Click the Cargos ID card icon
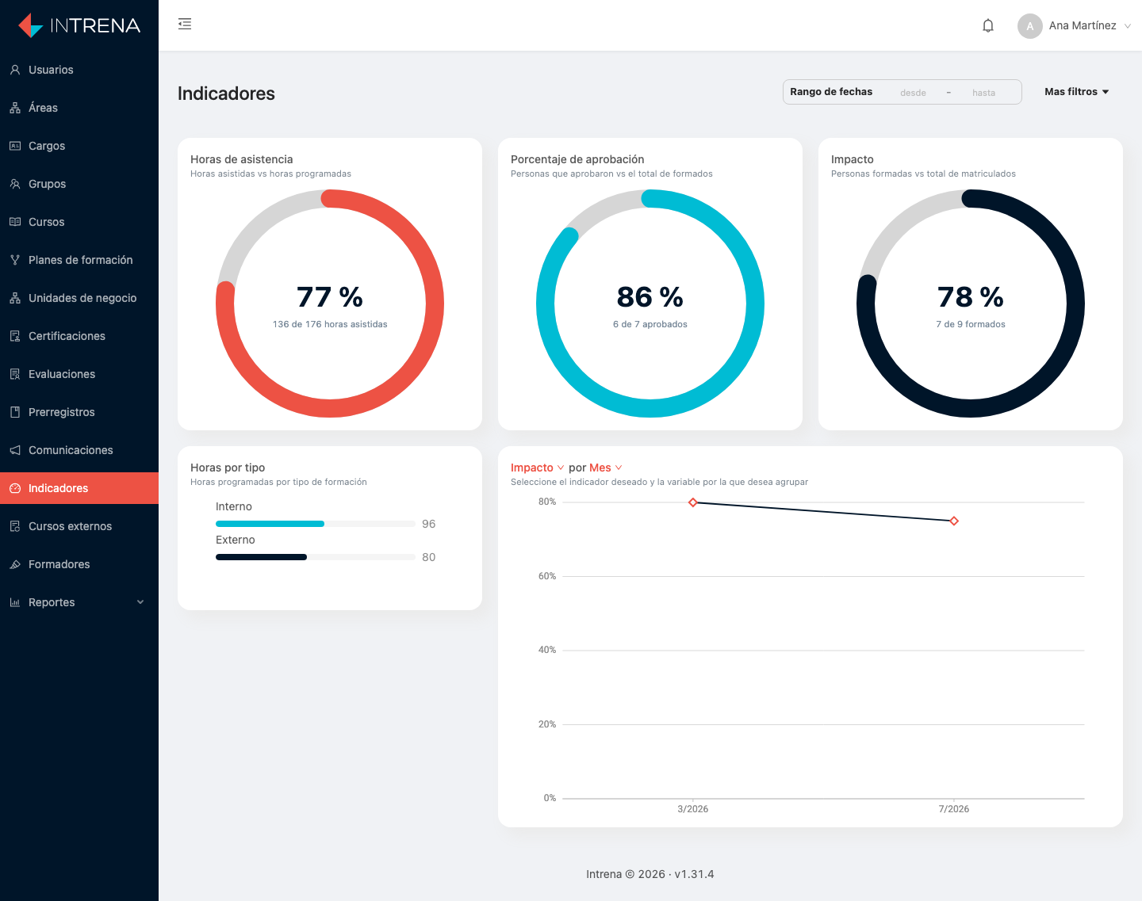 click(15, 146)
